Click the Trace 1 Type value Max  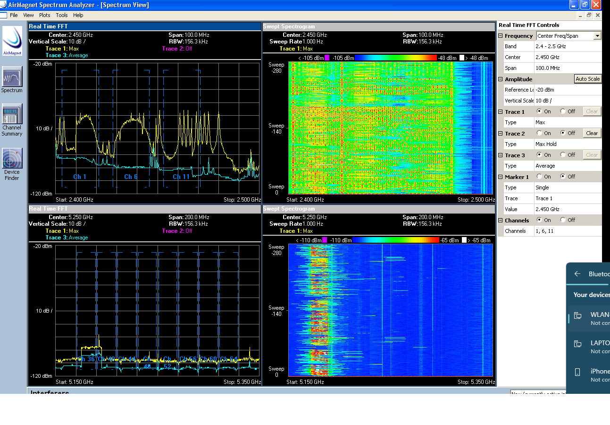[x=568, y=122]
